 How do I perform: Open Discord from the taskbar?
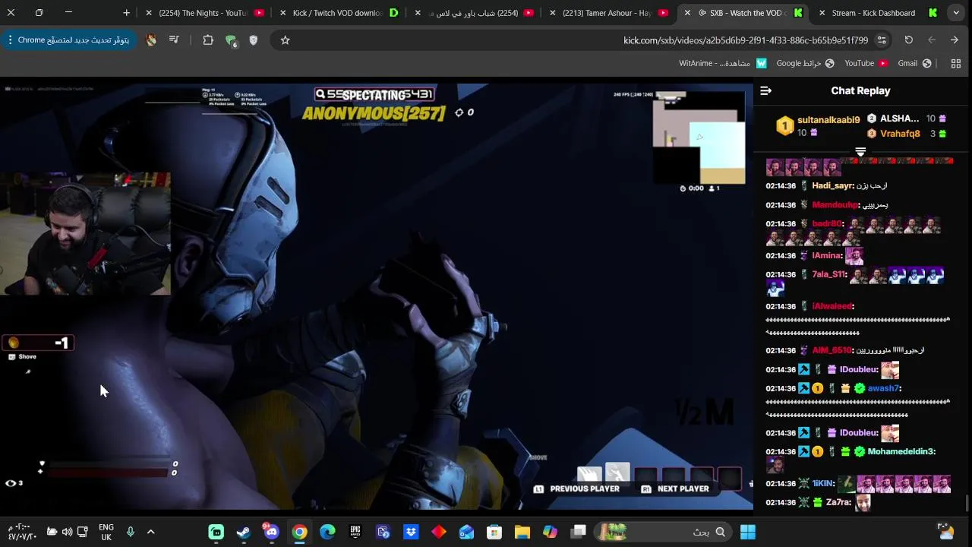coord(271,531)
